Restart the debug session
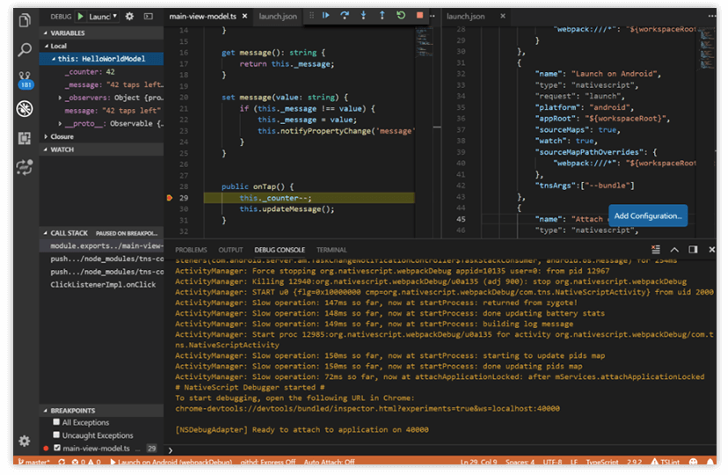Screen dimensions: 728x475 (x=401, y=15)
